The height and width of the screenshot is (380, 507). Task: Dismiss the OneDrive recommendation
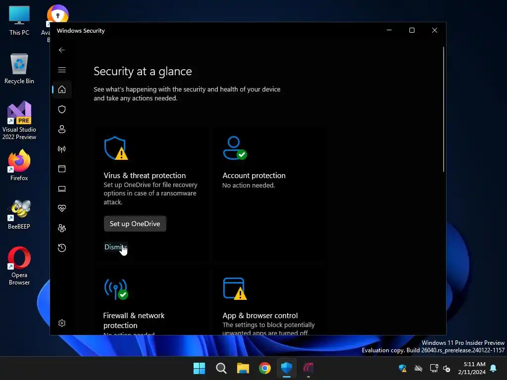point(116,247)
